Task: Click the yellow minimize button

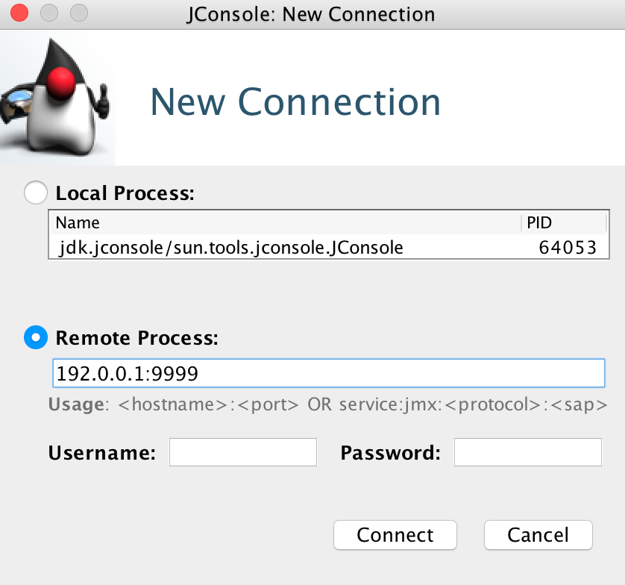Action: tap(48, 13)
